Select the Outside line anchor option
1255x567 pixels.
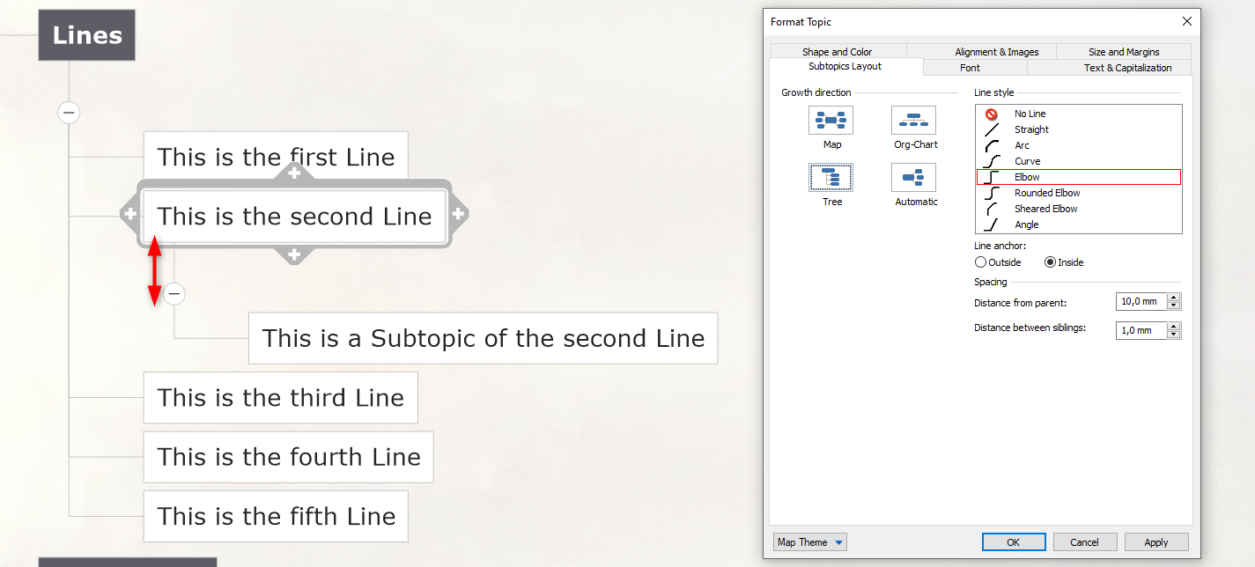998,262
